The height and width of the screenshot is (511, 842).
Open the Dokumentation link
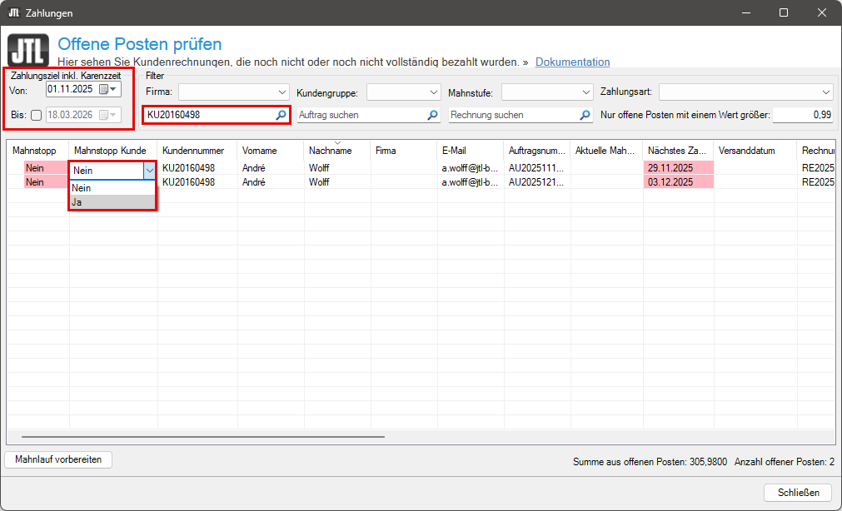point(572,62)
